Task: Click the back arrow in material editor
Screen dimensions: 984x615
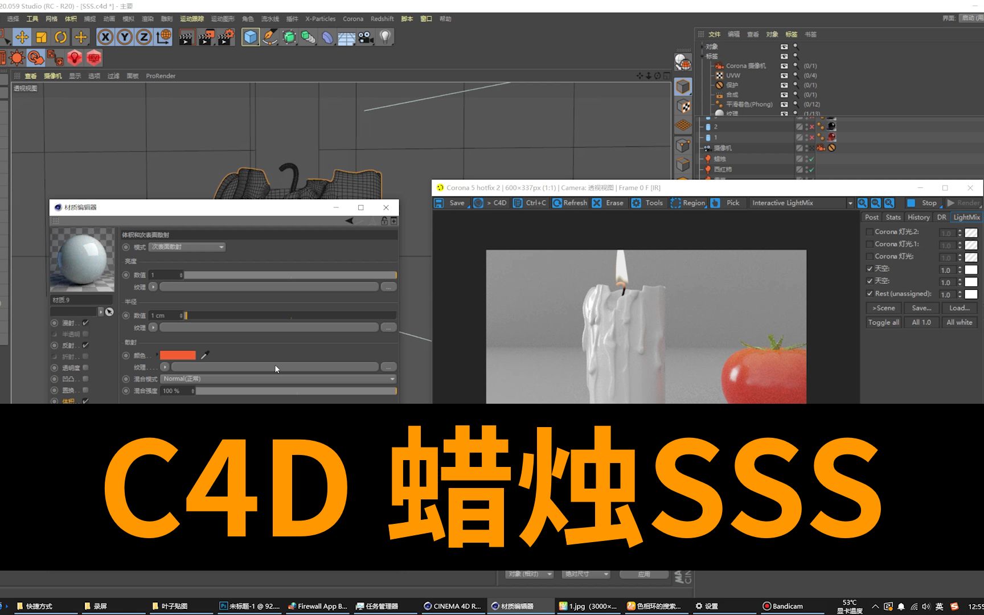Action: pyautogui.click(x=349, y=221)
